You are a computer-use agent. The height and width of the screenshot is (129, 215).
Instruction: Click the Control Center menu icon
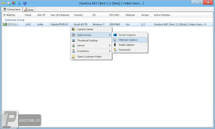74,29
